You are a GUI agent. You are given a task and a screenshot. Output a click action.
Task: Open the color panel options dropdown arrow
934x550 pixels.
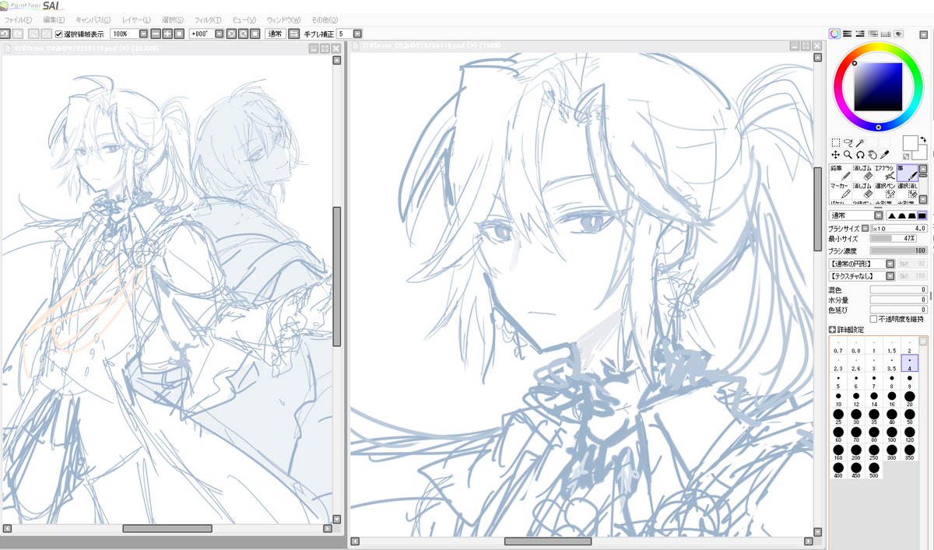tap(922, 35)
